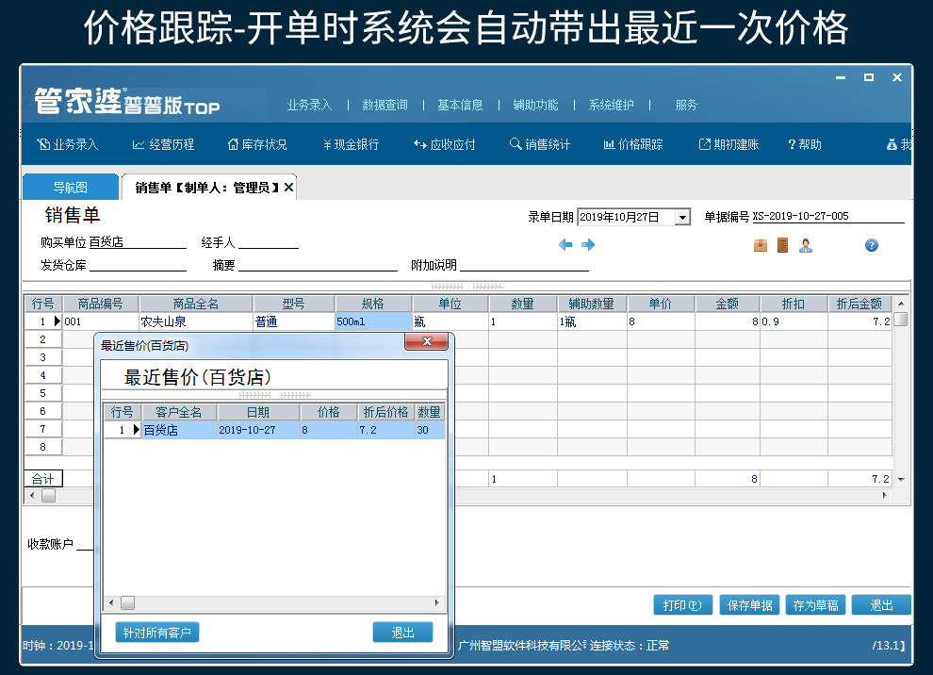The width and height of the screenshot is (933, 675).
Task: Click the person icon near document number
Action: pyautogui.click(x=806, y=245)
